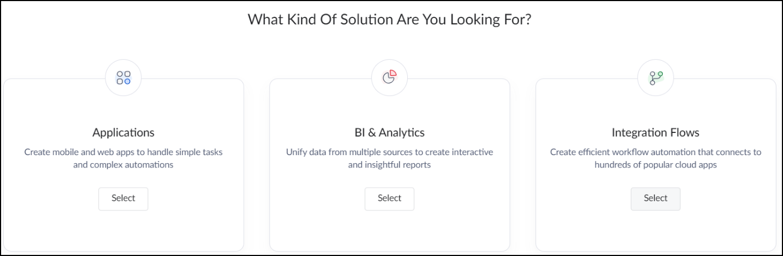This screenshot has width=783, height=256.
Task: Click the Applications four-squares grid icon
Action: [x=123, y=78]
